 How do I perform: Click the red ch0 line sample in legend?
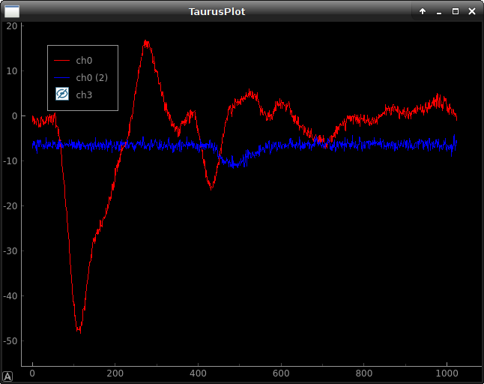(62, 60)
